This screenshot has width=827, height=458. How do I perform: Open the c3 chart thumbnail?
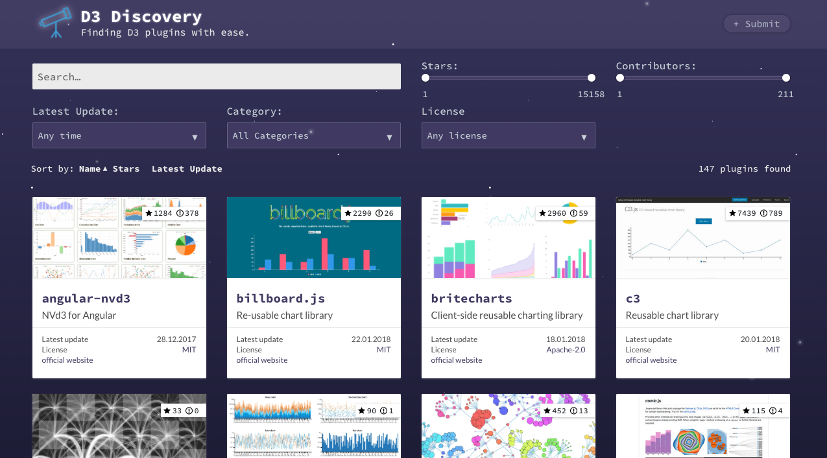(x=703, y=238)
